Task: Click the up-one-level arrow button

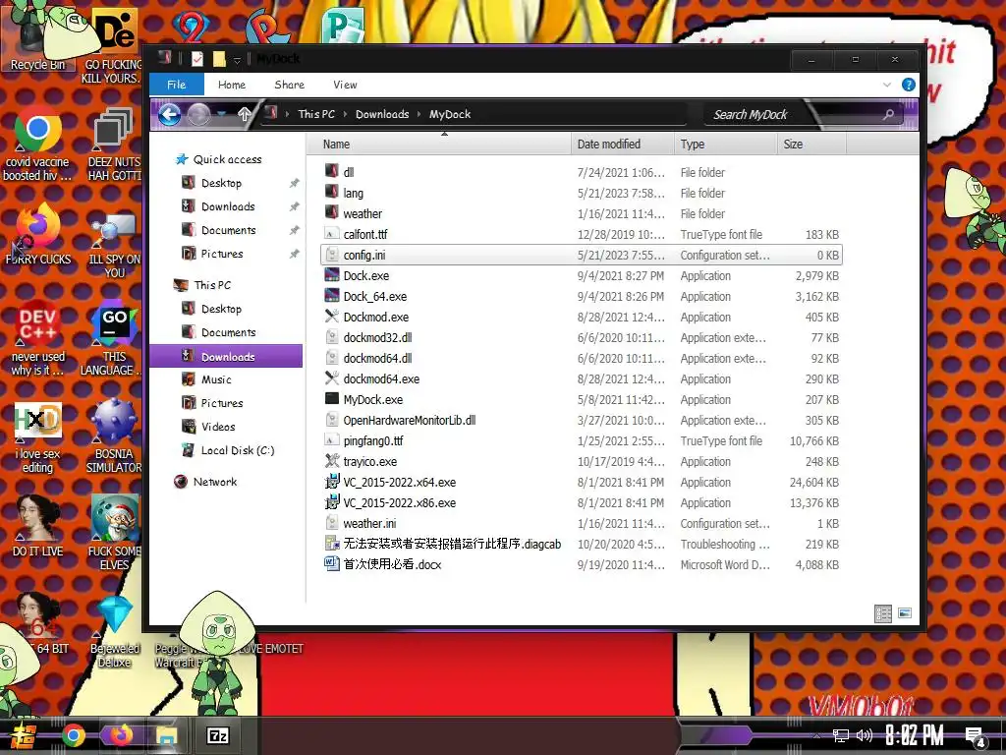Action: pyautogui.click(x=244, y=115)
